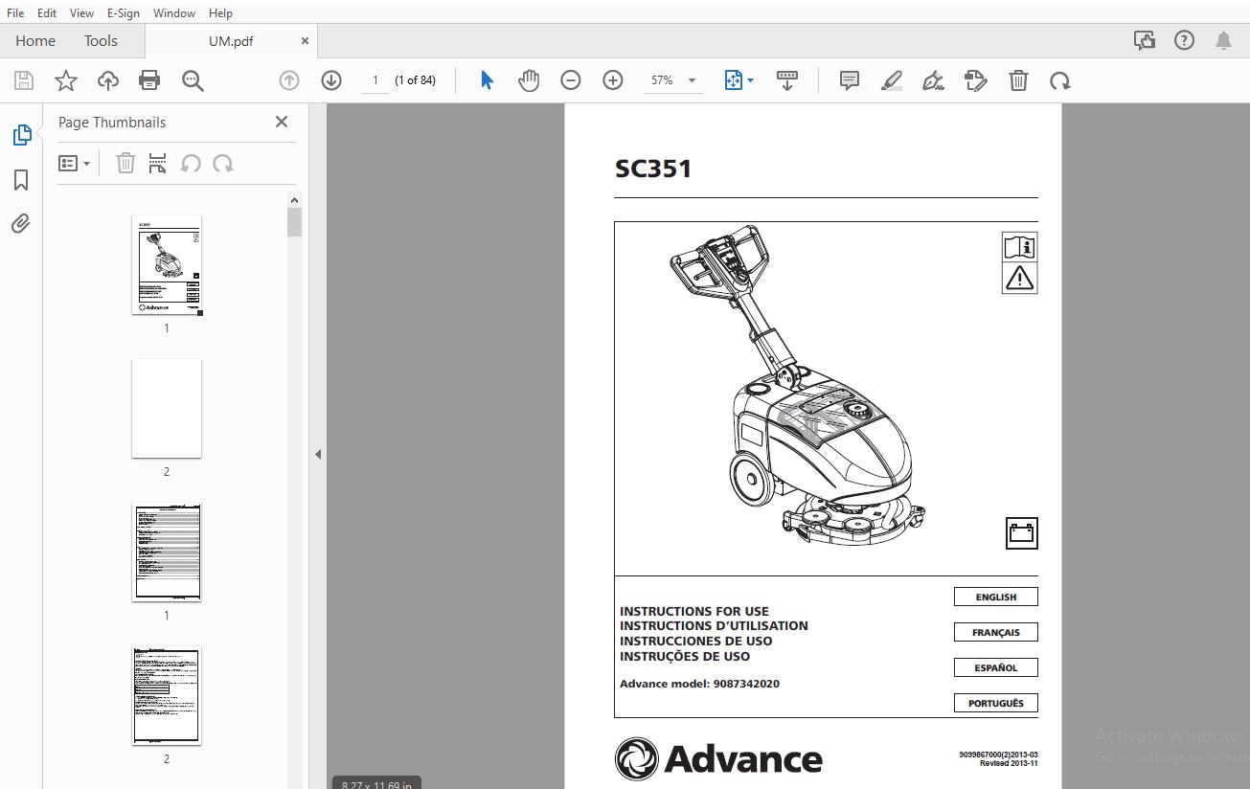1250x789 pixels.
Task: Rotate the thumbnail counterclockwise
Action: (x=191, y=164)
